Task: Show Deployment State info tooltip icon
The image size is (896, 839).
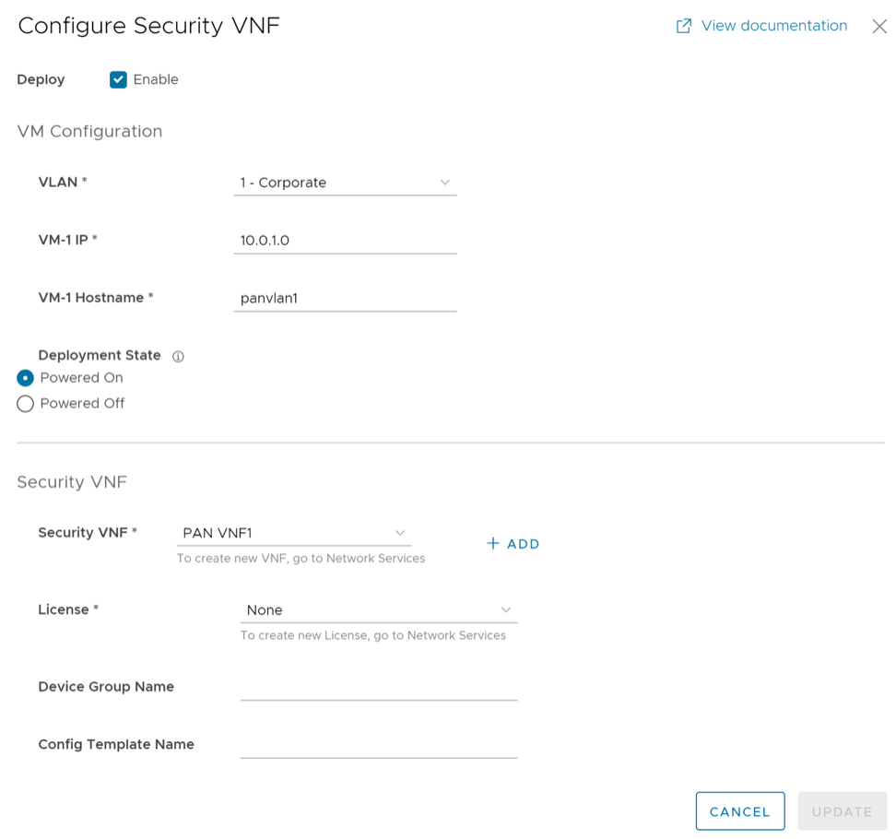Action: coord(179,357)
